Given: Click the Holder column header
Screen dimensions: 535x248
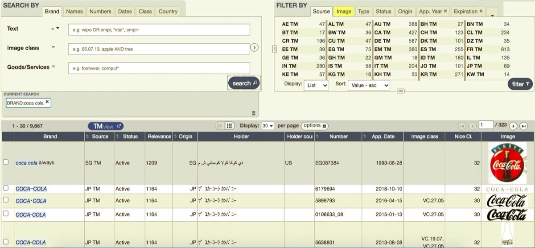Looking at the screenshot, I should (241, 136).
